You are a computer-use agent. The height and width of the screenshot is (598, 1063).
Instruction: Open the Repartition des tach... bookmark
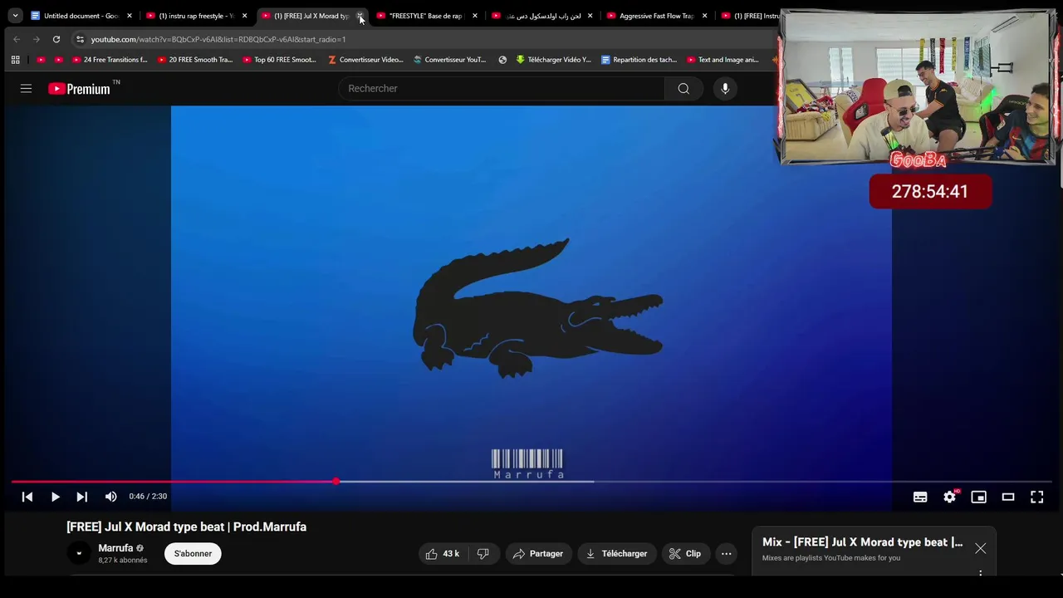(x=639, y=60)
